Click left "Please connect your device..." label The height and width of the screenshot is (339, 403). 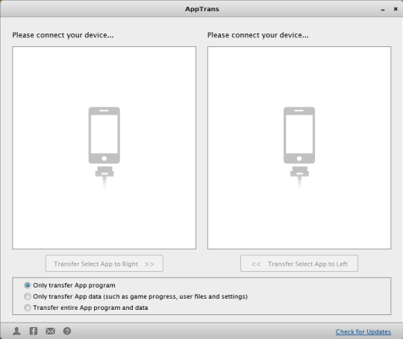(x=63, y=35)
